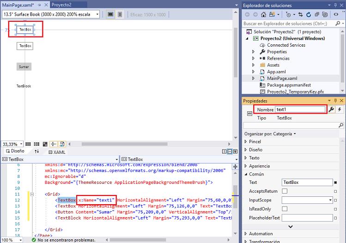Click the disable project code icon

[x=62, y=144]
